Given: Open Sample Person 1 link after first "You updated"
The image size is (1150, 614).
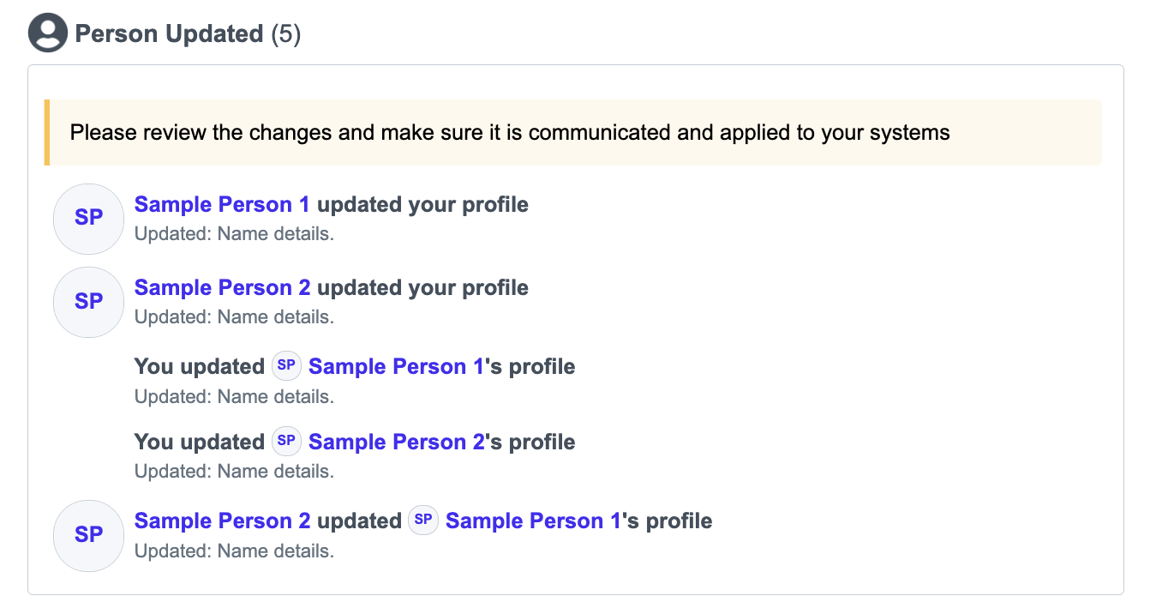Looking at the screenshot, I should tap(396, 367).
